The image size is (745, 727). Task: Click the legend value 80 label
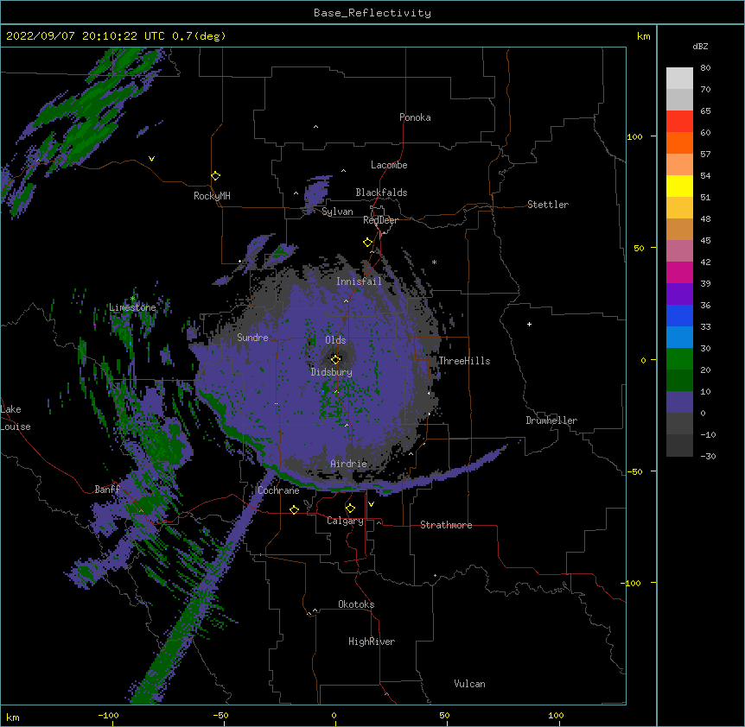click(705, 68)
